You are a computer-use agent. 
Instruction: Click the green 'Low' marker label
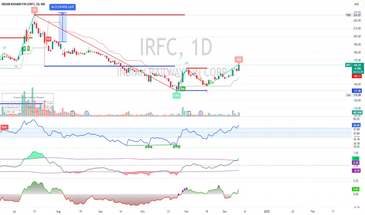177,95
